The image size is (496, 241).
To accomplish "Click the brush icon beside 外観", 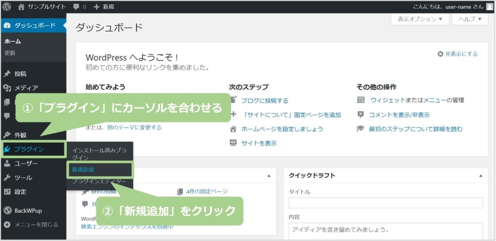I will (7, 135).
